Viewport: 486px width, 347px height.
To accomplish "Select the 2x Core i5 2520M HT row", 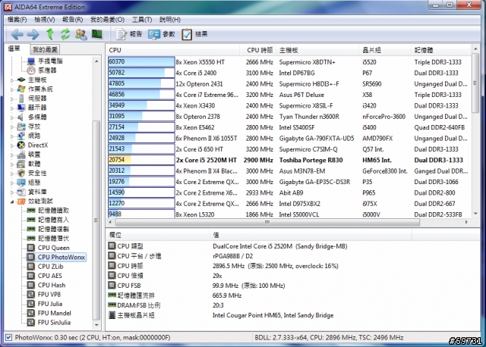I will pyautogui.click(x=289, y=160).
